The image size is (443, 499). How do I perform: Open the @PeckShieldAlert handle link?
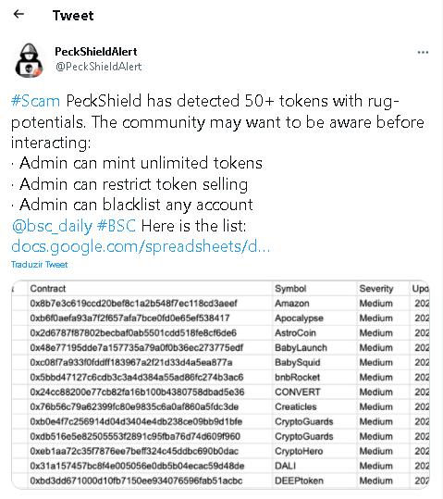[99, 67]
